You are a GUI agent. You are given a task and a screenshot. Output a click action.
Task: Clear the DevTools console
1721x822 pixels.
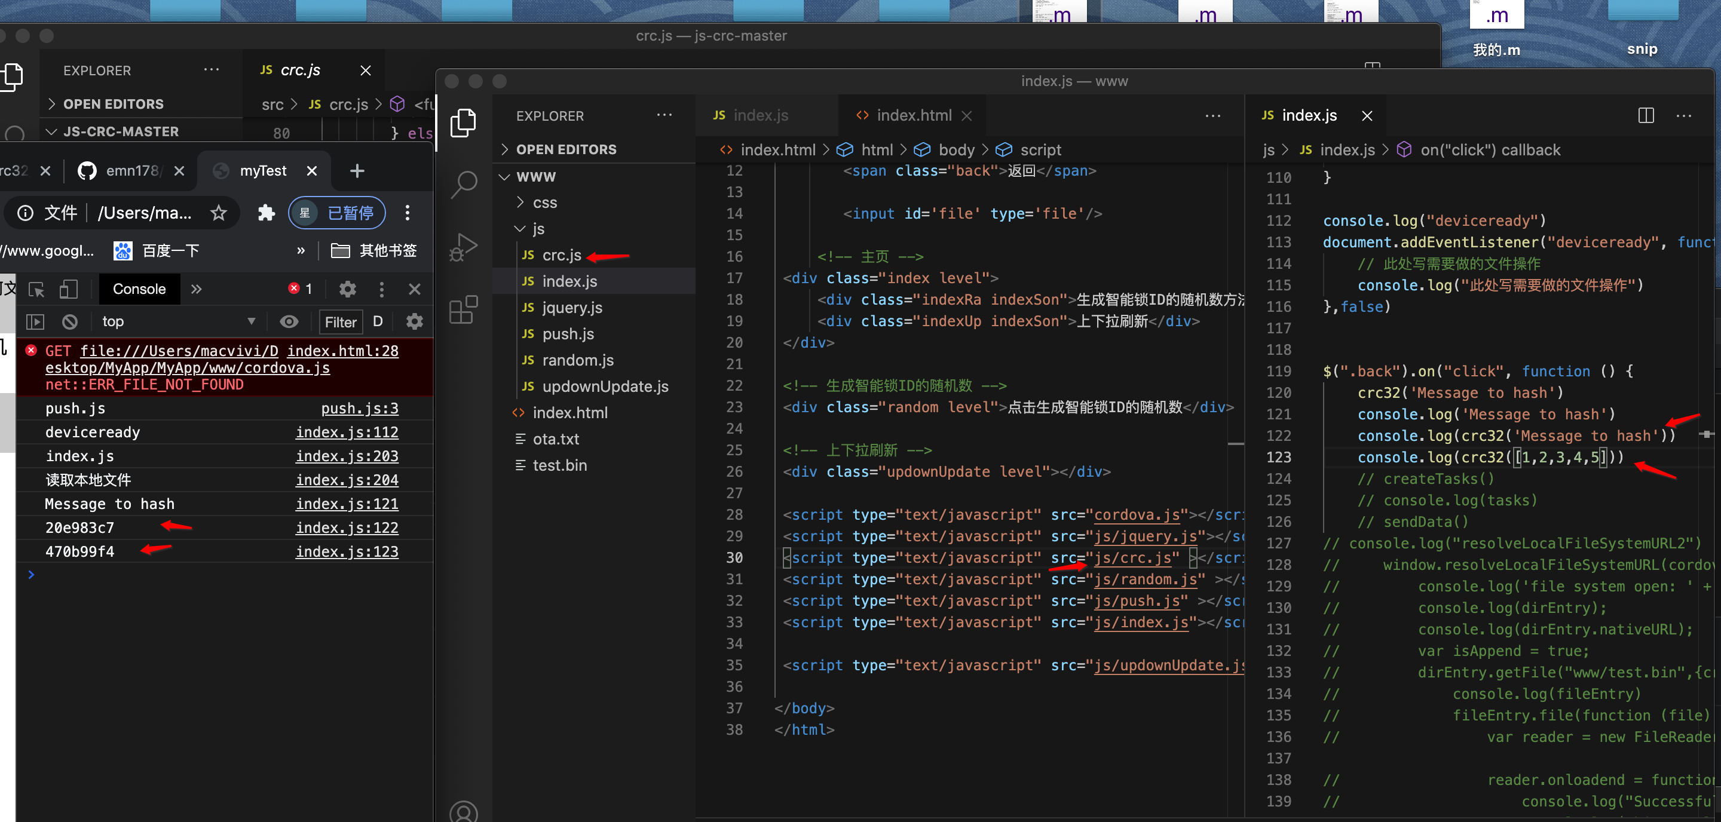(69, 322)
